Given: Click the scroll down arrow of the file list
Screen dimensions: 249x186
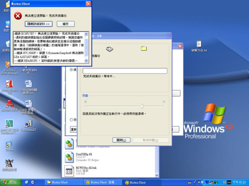Looking at the screenshot, I should point(157,175).
